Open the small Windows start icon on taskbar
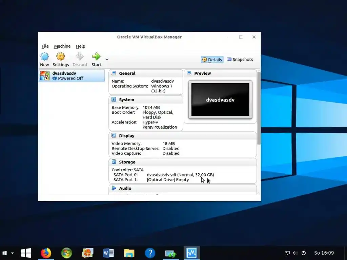347x260 pixels. 4,253
